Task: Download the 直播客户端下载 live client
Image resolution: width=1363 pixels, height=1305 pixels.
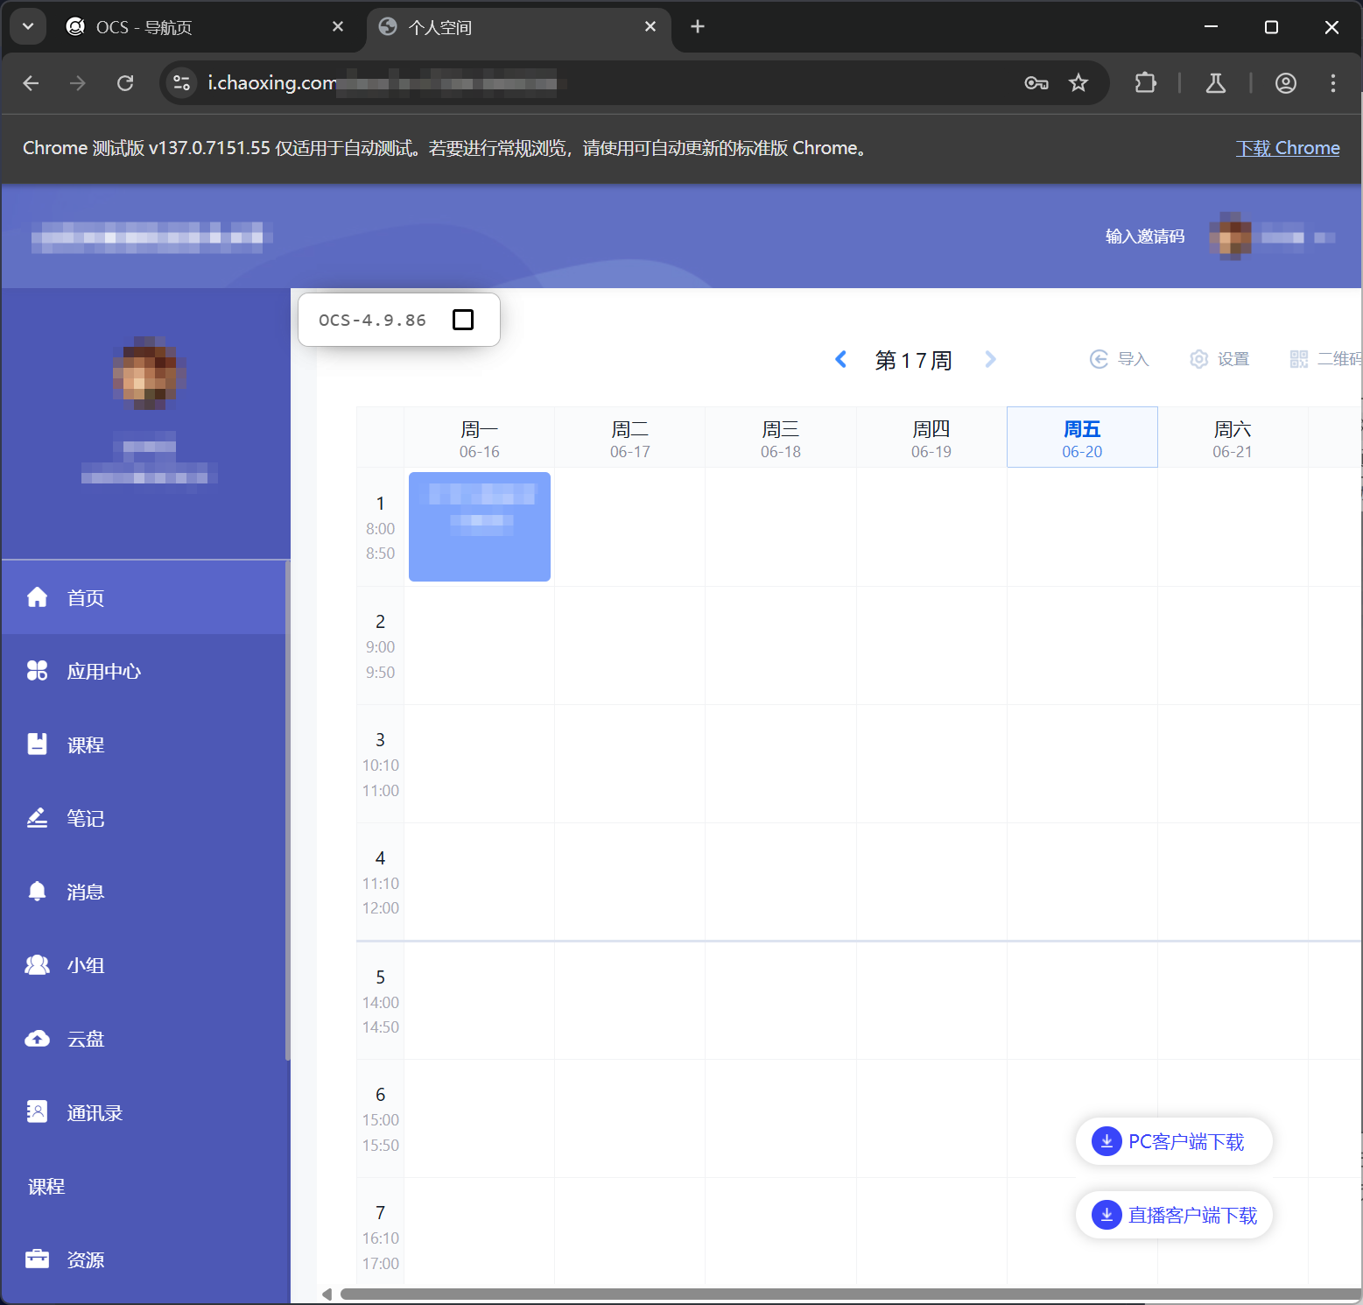Action: [x=1173, y=1215]
